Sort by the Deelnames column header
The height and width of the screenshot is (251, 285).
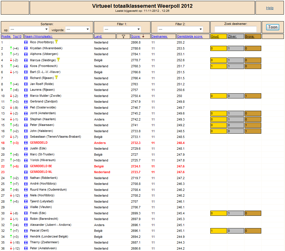click(x=160, y=36)
